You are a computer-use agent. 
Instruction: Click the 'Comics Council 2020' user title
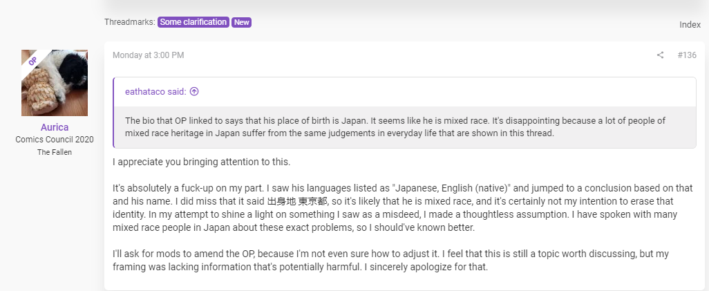55,140
